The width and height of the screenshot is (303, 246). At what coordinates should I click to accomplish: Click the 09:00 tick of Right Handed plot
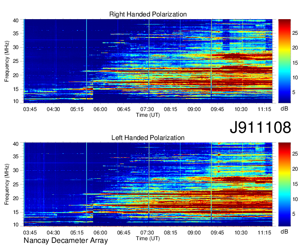194,109
